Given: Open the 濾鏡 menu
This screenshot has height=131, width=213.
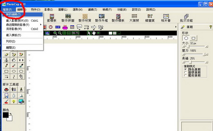Looking at the screenshot, I should pyautogui.click(x=93, y=10).
